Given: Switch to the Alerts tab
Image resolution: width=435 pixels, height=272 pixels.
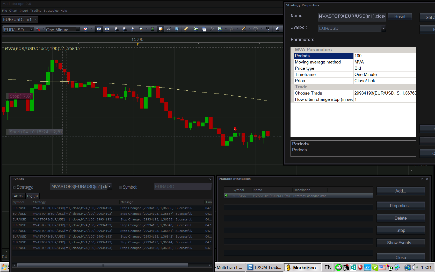Looking at the screenshot, I should 18,196.
